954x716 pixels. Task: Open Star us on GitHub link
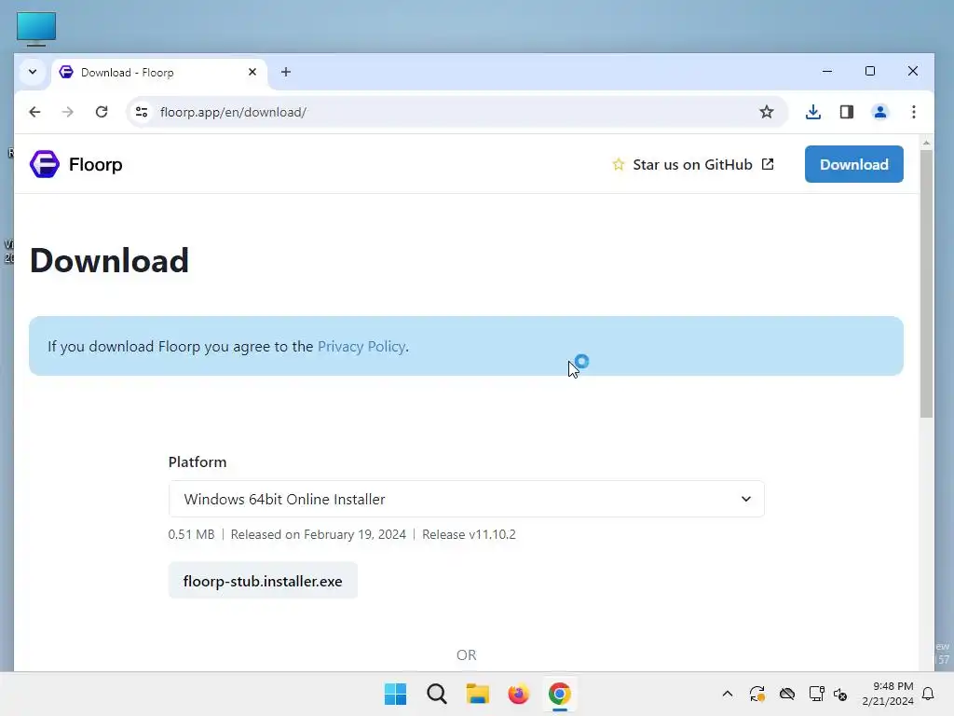[692, 164]
